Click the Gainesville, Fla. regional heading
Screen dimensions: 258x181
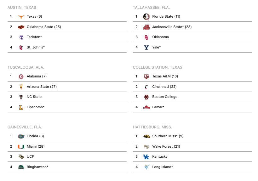click(x=25, y=127)
